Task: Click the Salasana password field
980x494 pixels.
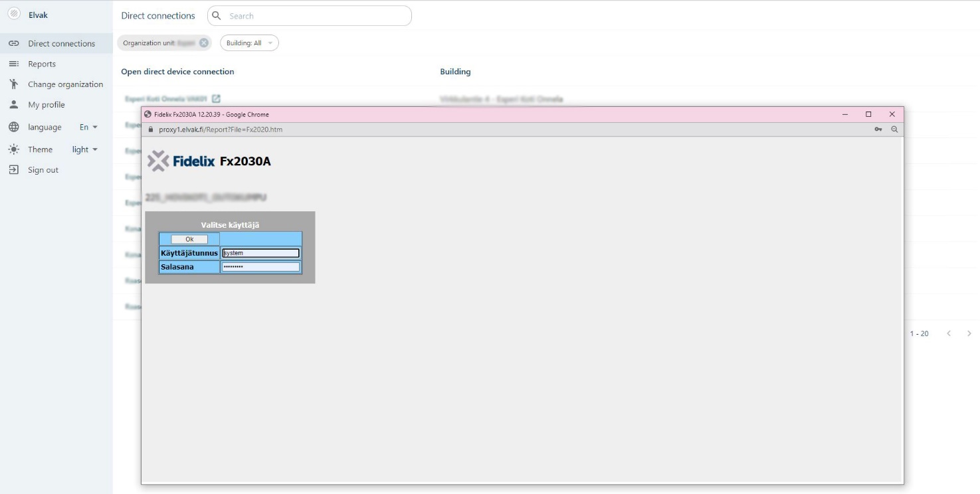Action: (260, 267)
